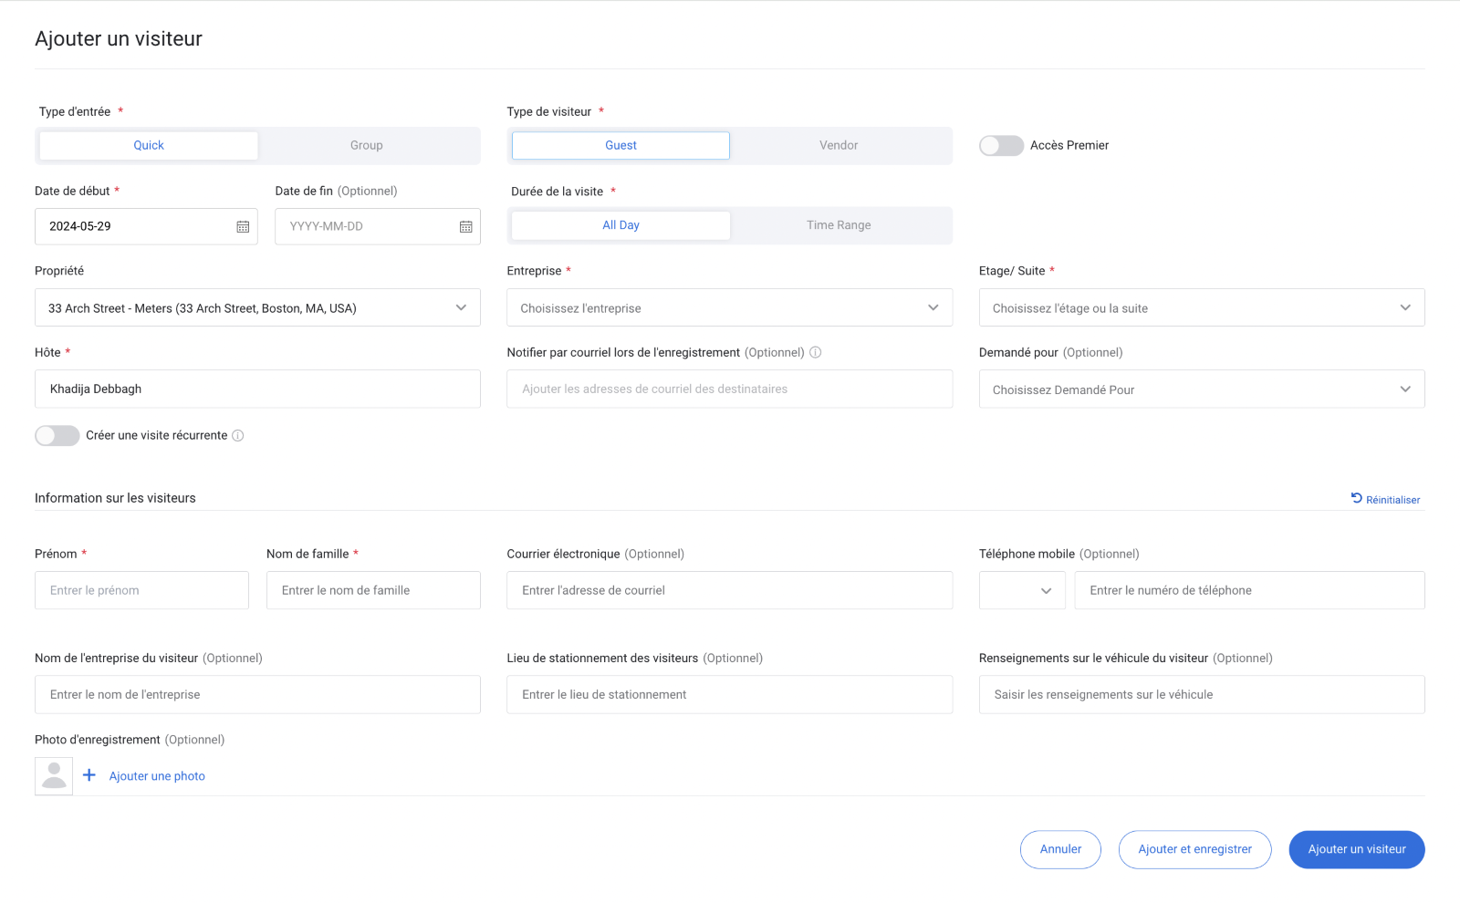This screenshot has width=1460, height=903.
Task: Click info icon next to recurring visit
Action: (x=238, y=436)
